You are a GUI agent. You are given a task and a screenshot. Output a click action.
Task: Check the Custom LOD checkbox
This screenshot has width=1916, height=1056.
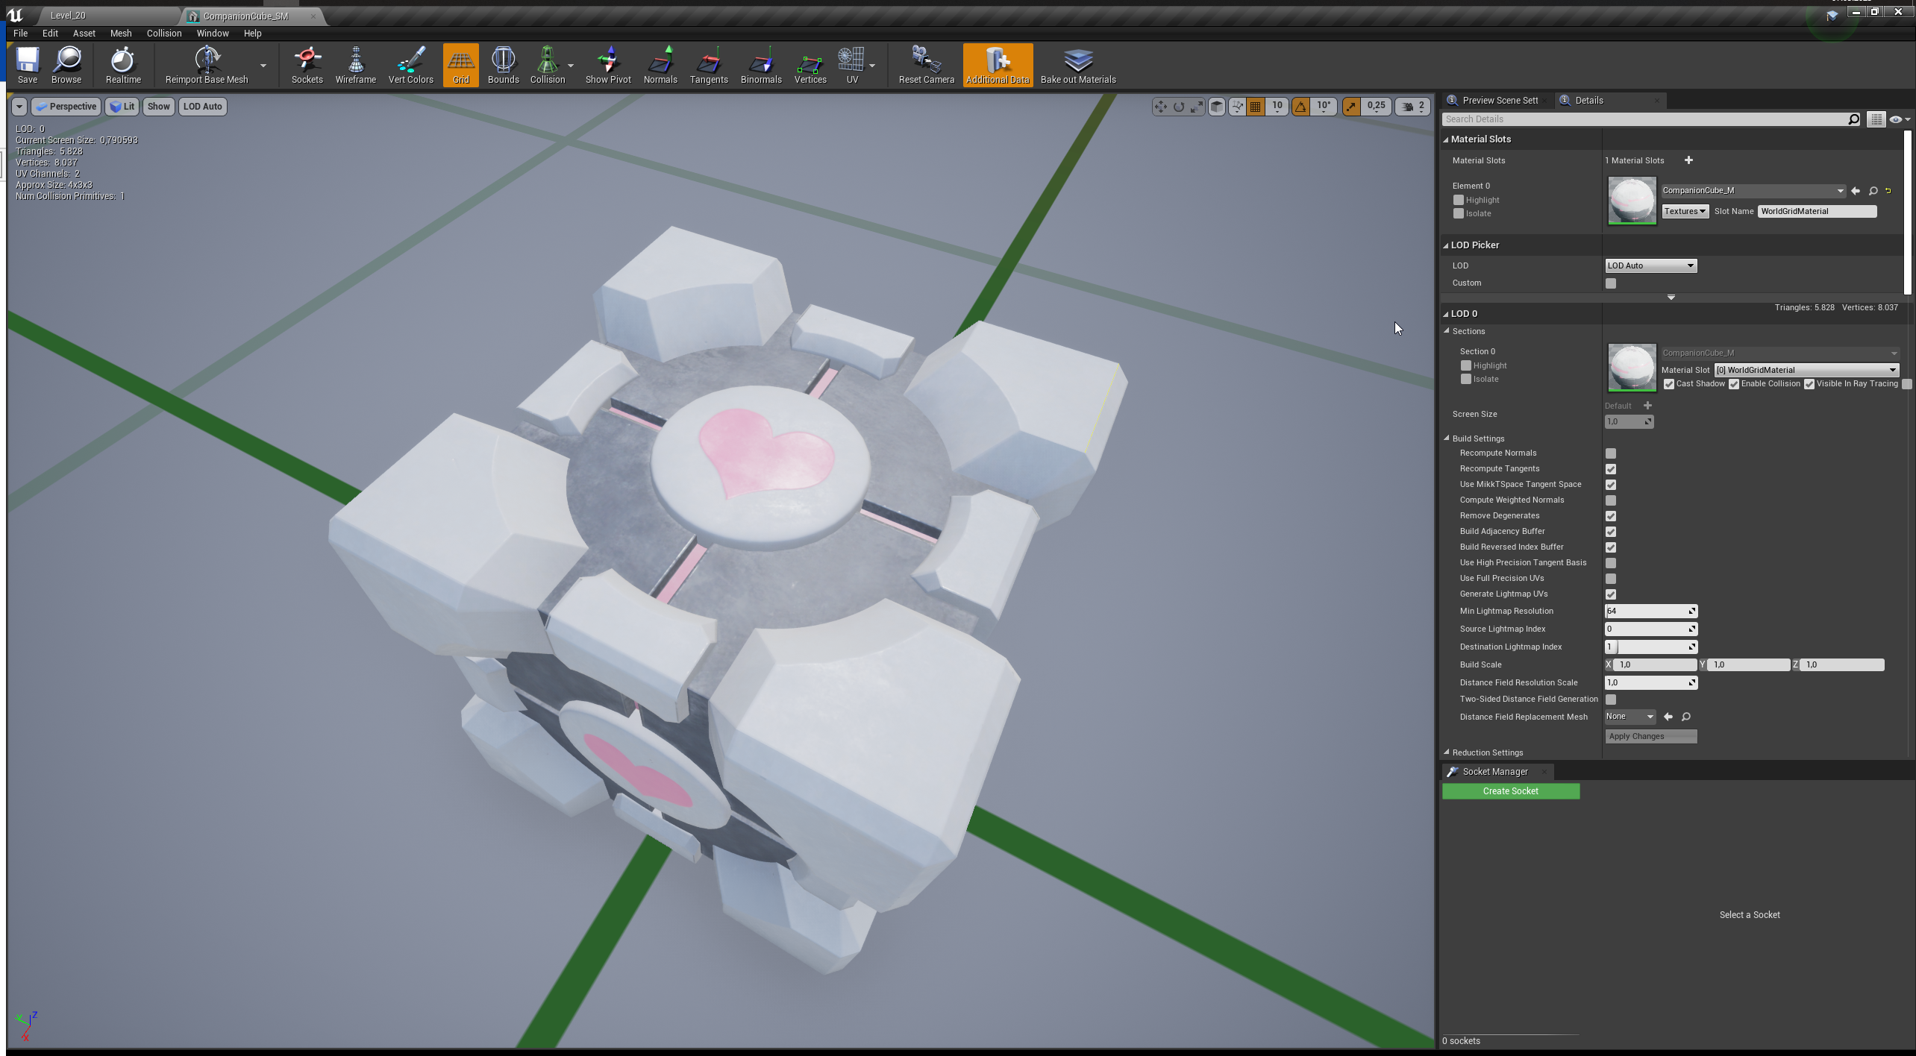1611,283
